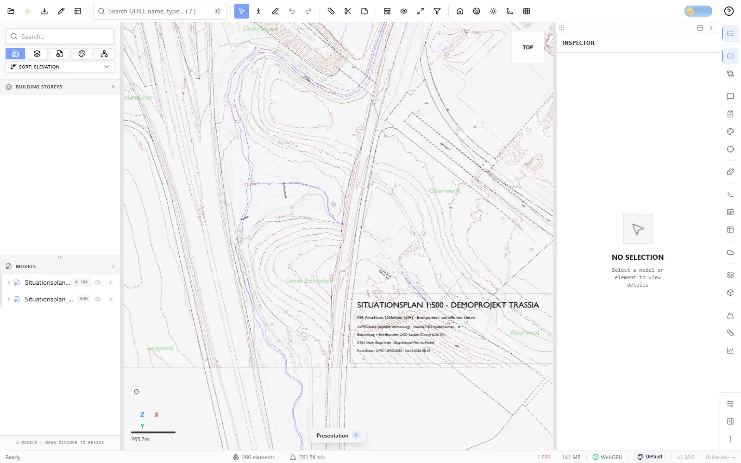This screenshot has width=741, height=463.
Task: Focus the left panel Search field
Action: [60, 36]
